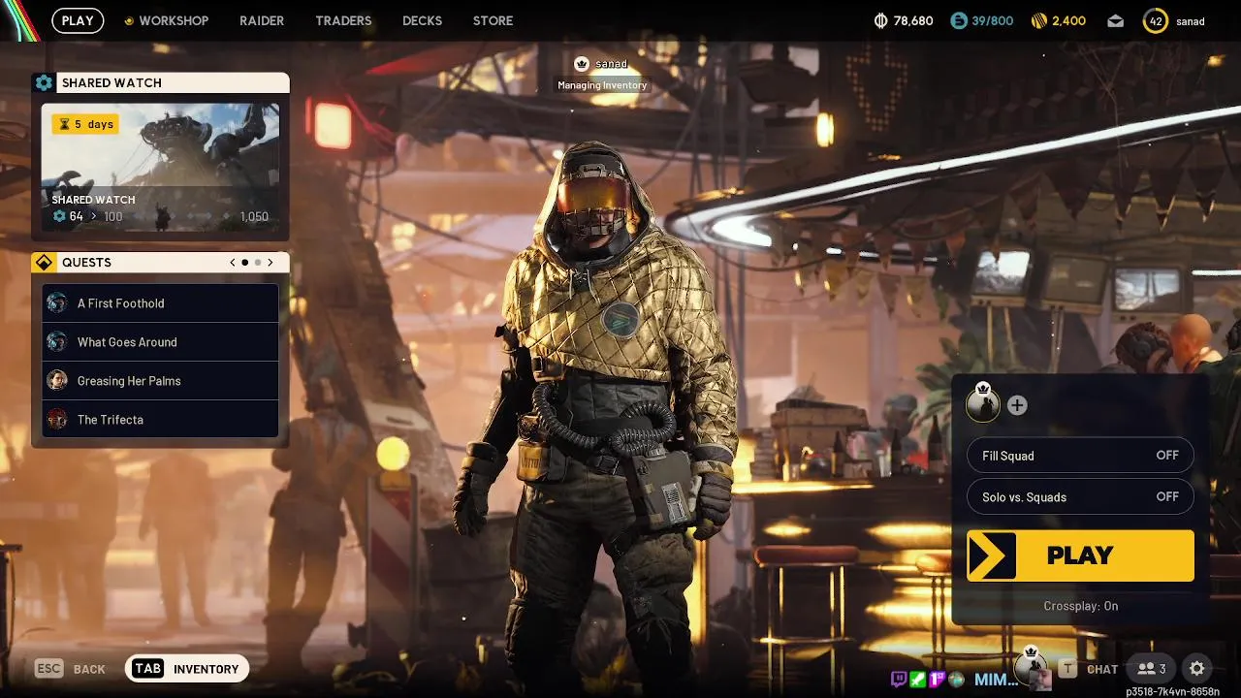The width and height of the screenshot is (1241, 698).
Task: Click the Trifecta quest giver portrait
Action: [x=57, y=420]
